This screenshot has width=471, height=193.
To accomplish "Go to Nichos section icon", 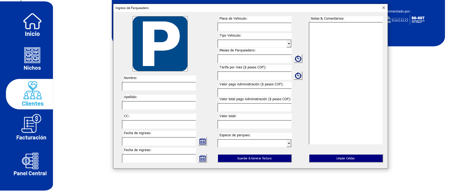I will tap(32, 55).
